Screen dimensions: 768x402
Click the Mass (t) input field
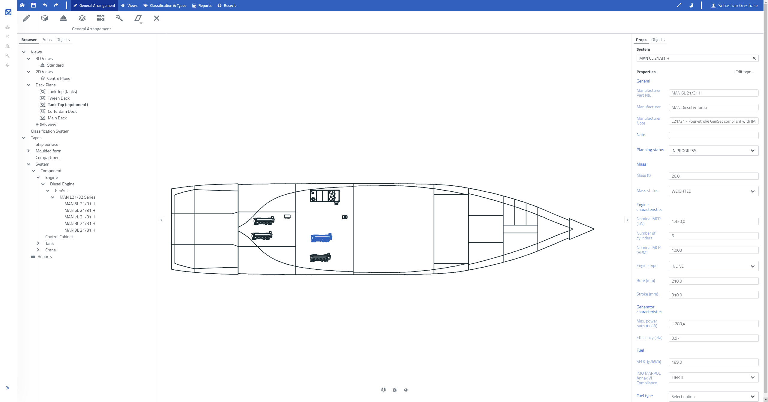click(x=713, y=176)
